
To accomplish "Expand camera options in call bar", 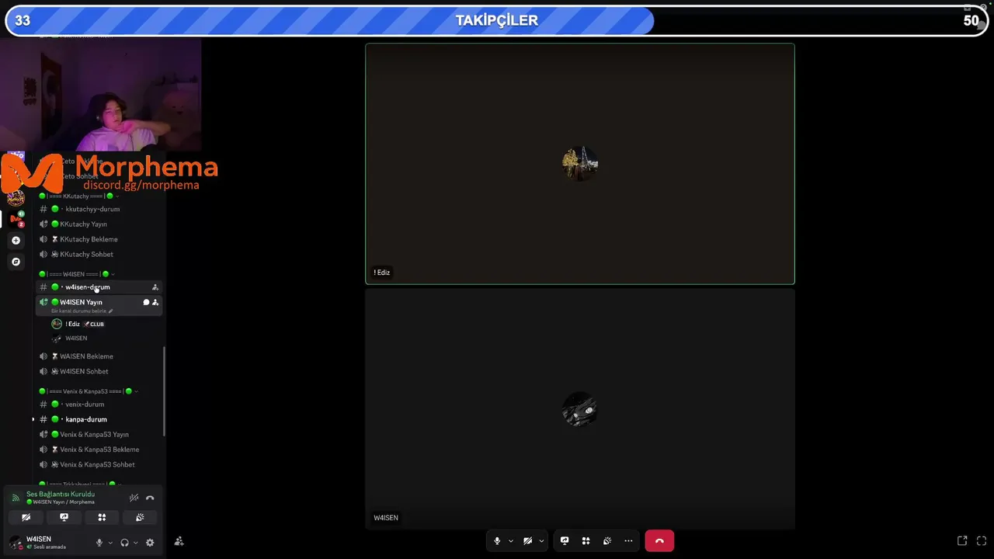I will coord(541,541).
